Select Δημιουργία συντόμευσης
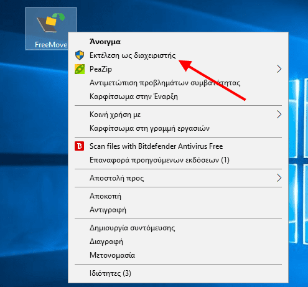Image resolution: width=308 pixels, height=287 pixels. (178, 228)
